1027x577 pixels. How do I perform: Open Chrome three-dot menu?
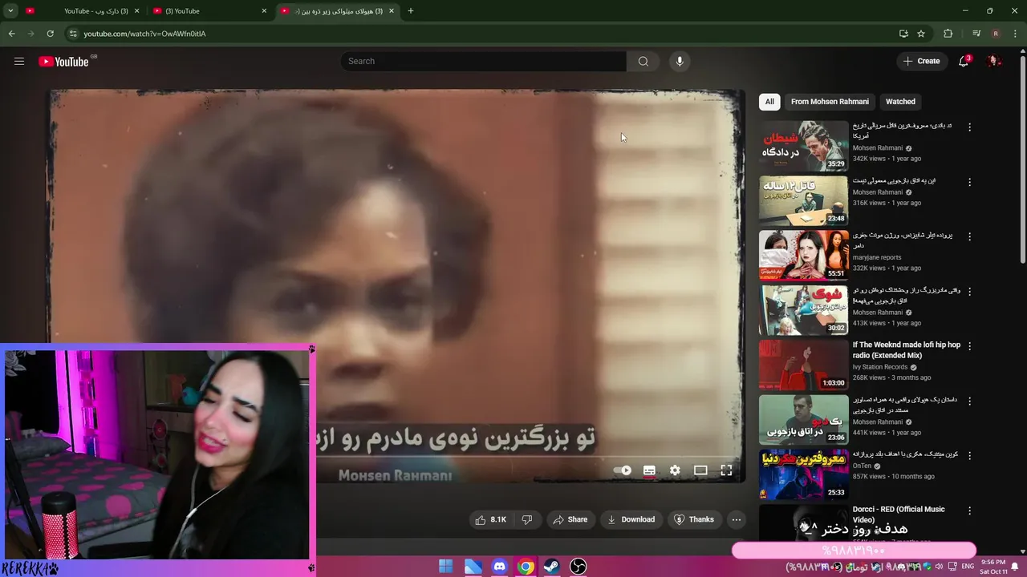click(x=1015, y=34)
